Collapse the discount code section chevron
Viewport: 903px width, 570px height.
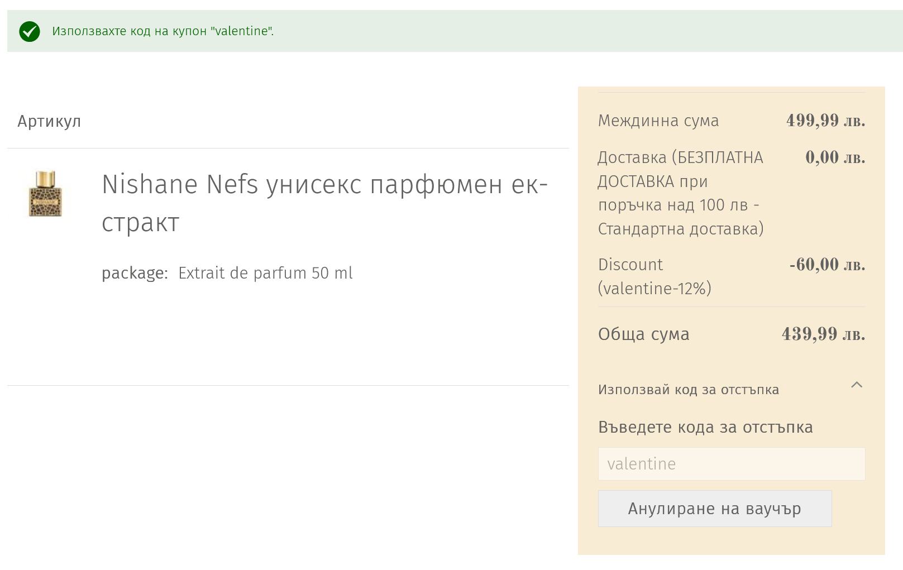(857, 385)
